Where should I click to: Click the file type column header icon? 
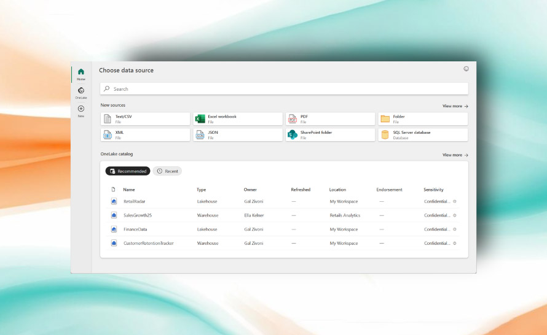113,190
